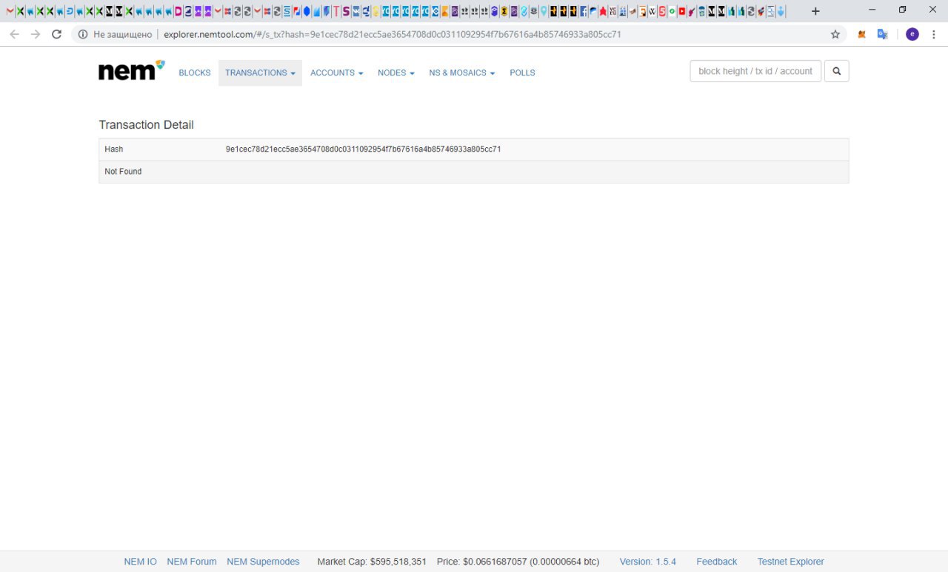Switch to the YouTube tab

[681, 11]
